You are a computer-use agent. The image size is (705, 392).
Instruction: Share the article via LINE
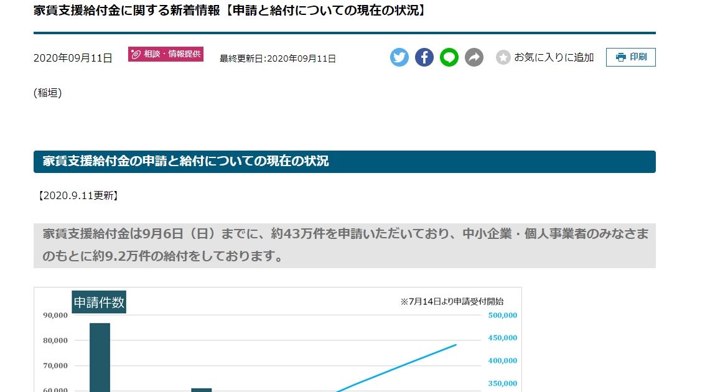pyautogui.click(x=449, y=57)
